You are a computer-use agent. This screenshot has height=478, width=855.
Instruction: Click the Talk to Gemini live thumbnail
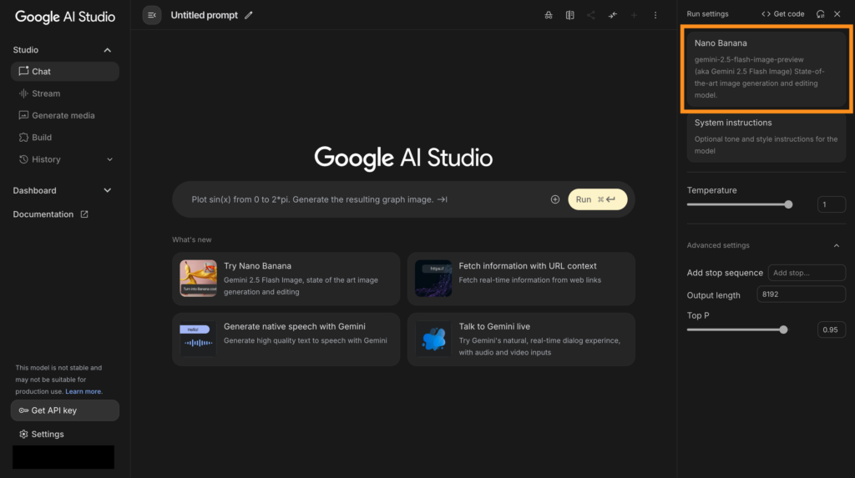(433, 339)
